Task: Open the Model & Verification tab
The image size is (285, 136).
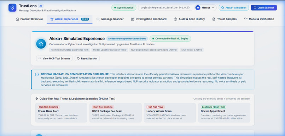Action: coord(259,19)
